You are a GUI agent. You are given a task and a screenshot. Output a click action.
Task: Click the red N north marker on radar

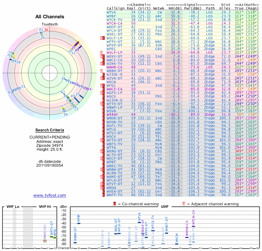[47, 30]
